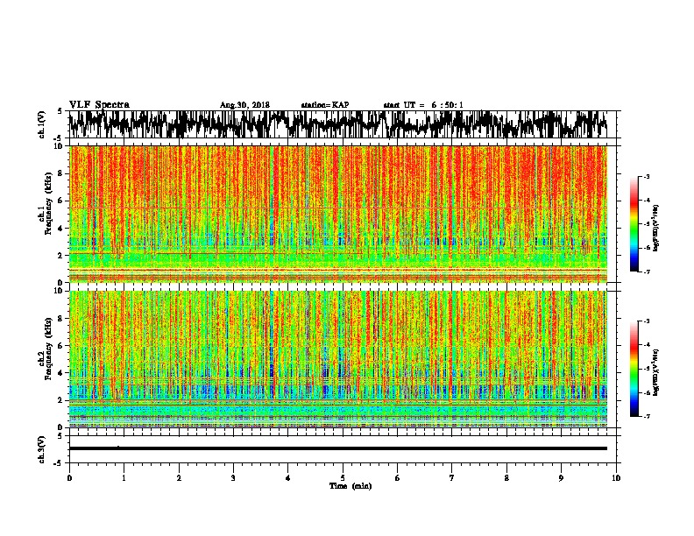Click the "Time (min)" x-axis label
The height and width of the screenshot is (536, 694).
(x=351, y=486)
